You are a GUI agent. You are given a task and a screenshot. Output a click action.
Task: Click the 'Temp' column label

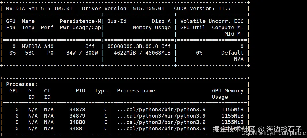pos(28,28)
